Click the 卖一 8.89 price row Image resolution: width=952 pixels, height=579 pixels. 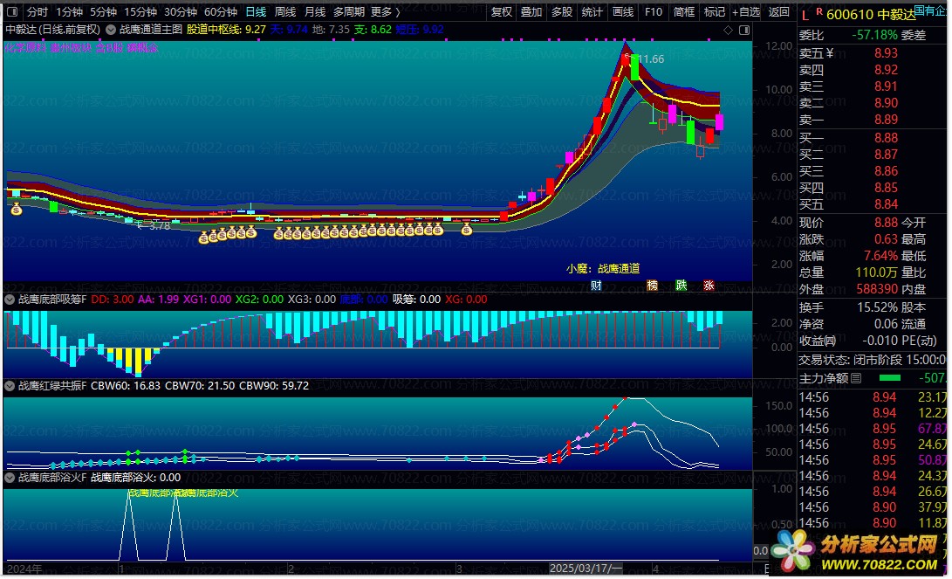pyautogui.click(x=872, y=120)
